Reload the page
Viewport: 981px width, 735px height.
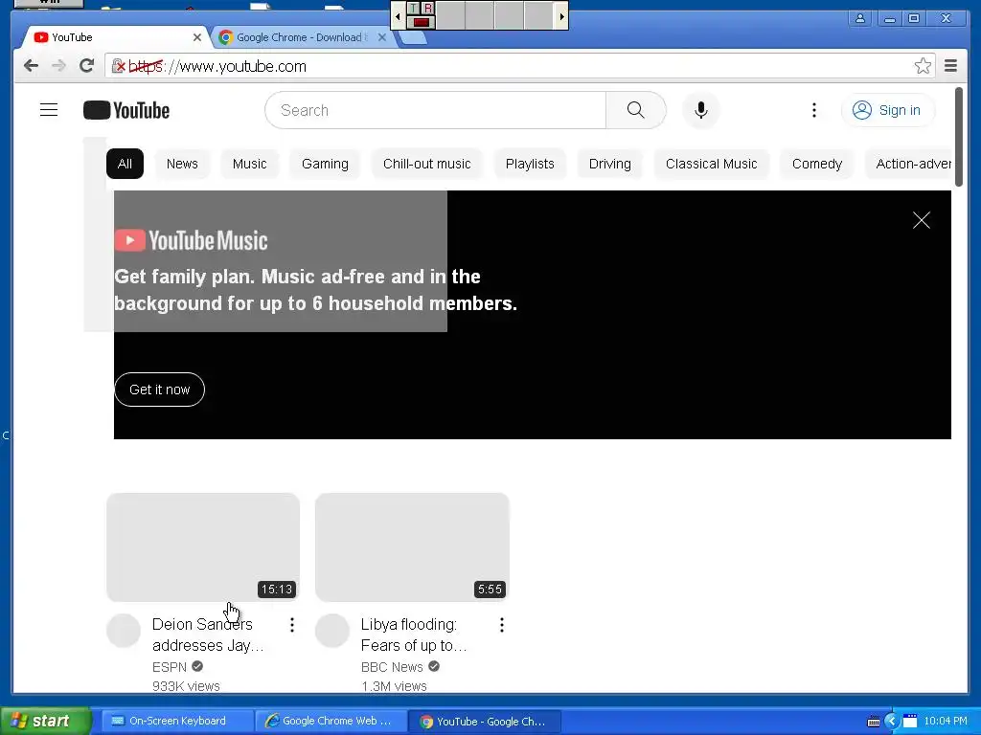point(87,66)
